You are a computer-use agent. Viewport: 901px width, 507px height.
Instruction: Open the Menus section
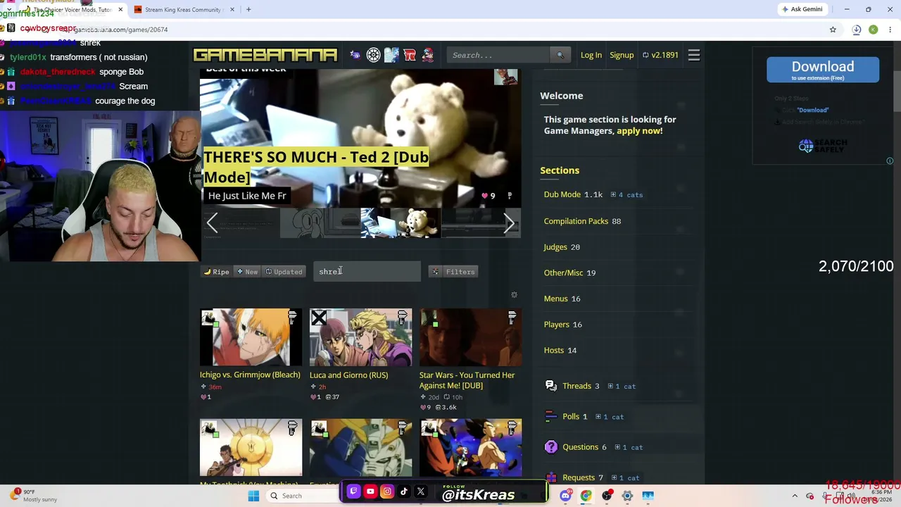coord(555,299)
